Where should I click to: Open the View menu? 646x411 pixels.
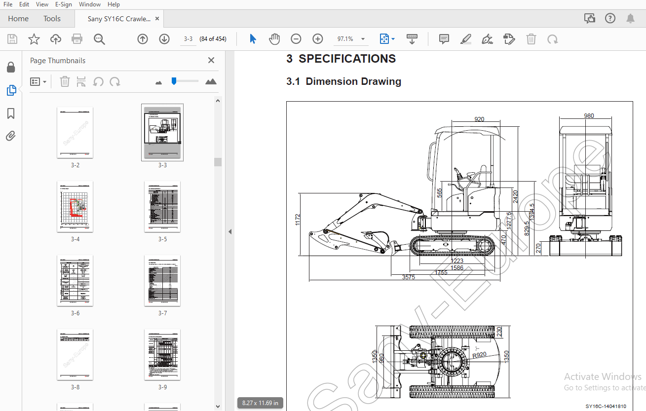42,4
